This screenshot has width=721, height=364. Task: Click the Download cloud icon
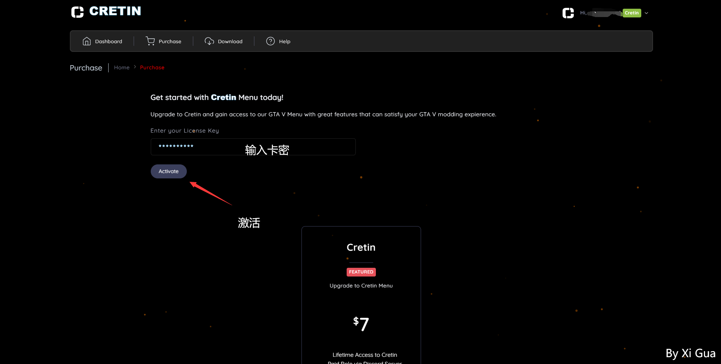click(x=209, y=41)
